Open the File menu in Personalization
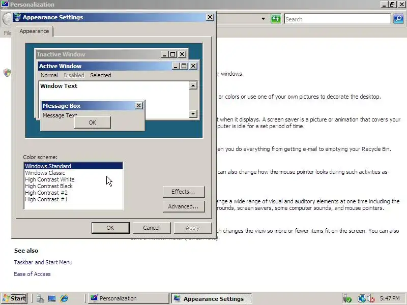Screen dimensions: 407x305 coord(7,33)
